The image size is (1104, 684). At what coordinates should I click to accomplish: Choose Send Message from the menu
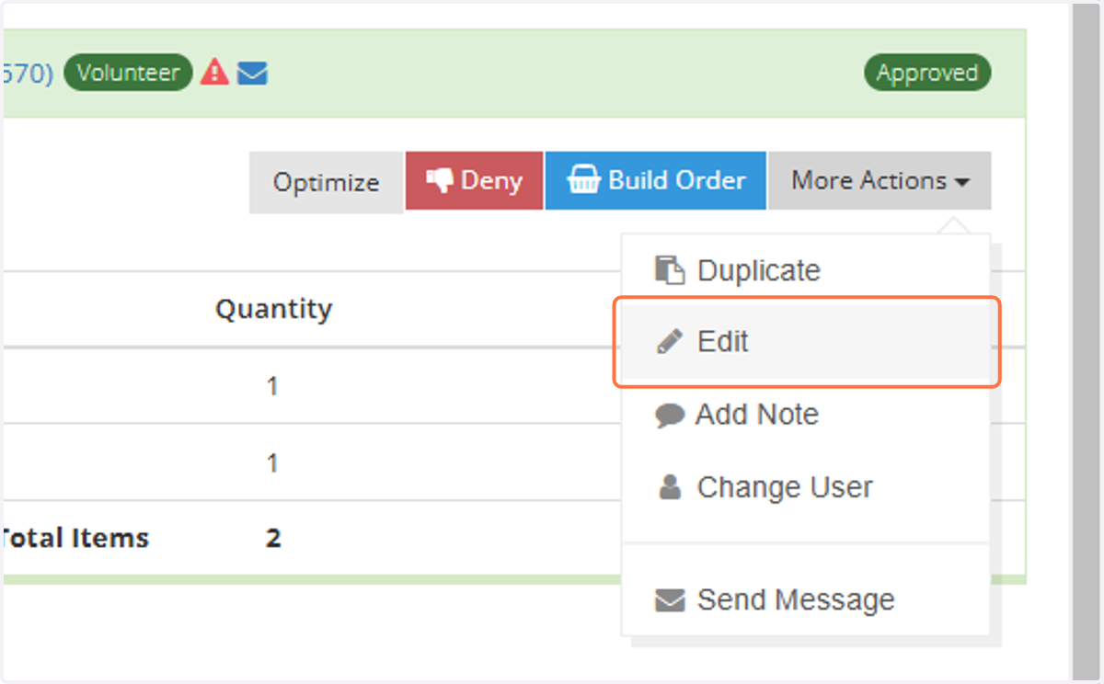(x=805, y=600)
